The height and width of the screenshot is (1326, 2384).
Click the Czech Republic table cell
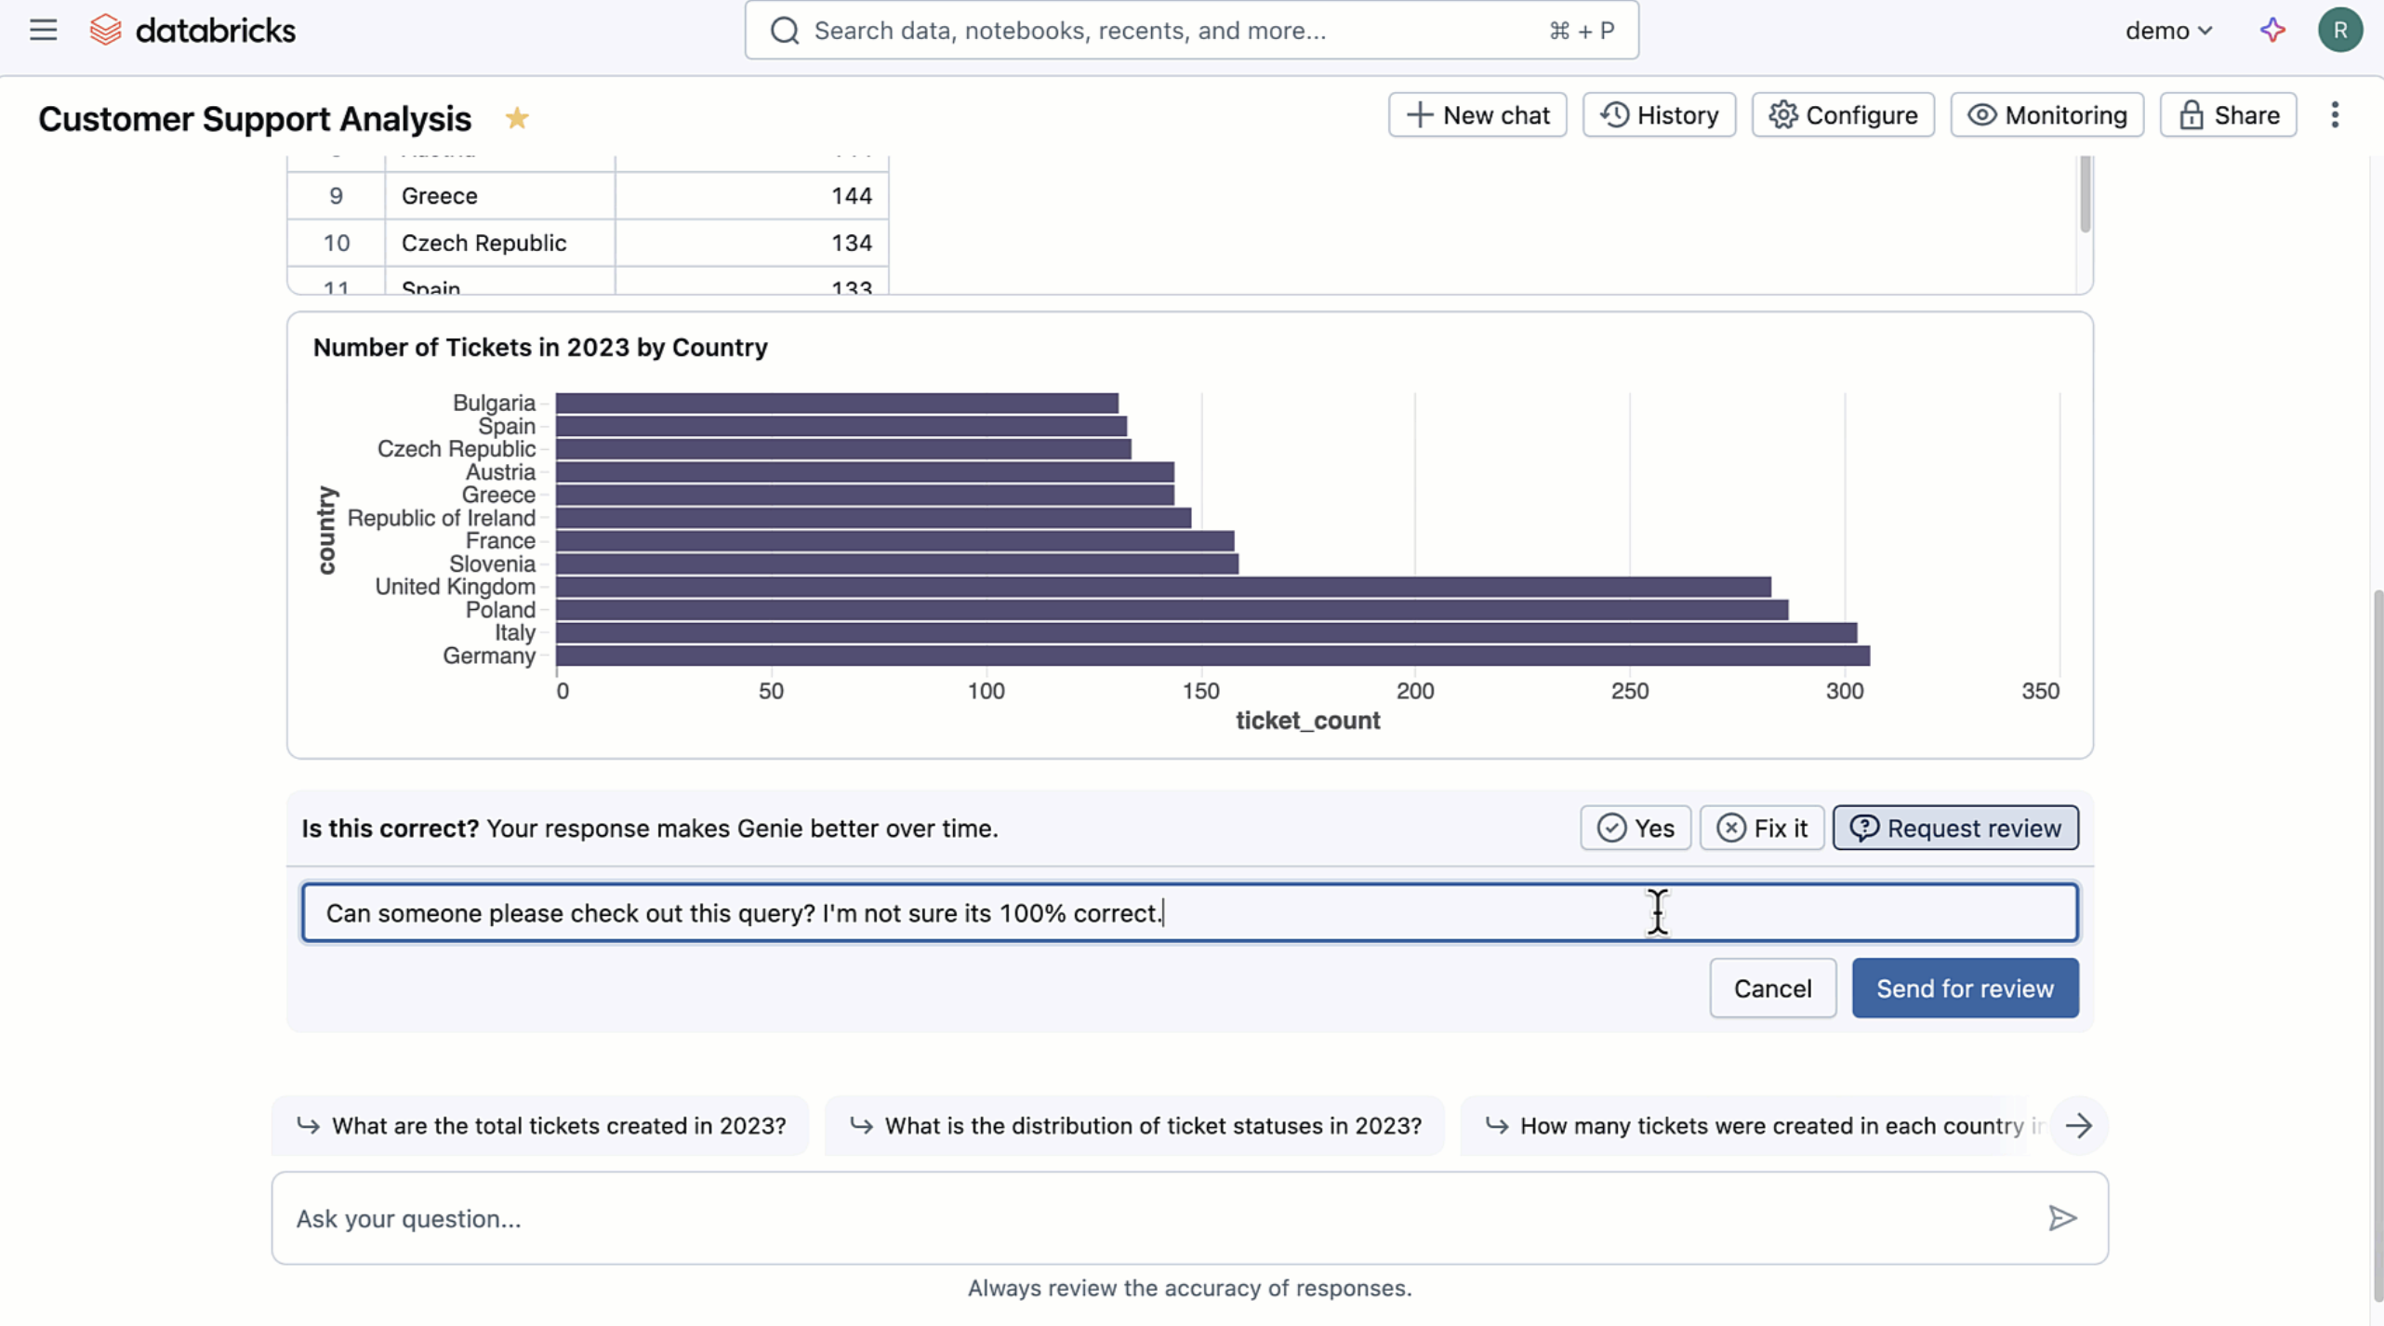coord(500,243)
